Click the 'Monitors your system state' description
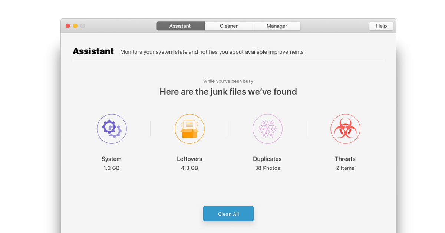 click(212, 52)
